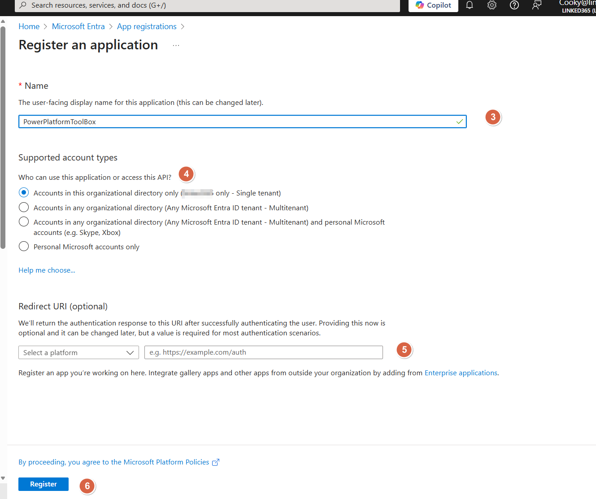596x499 pixels.
Task: Click the external link icon beside Platform Policies
Action: pyautogui.click(x=216, y=462)
